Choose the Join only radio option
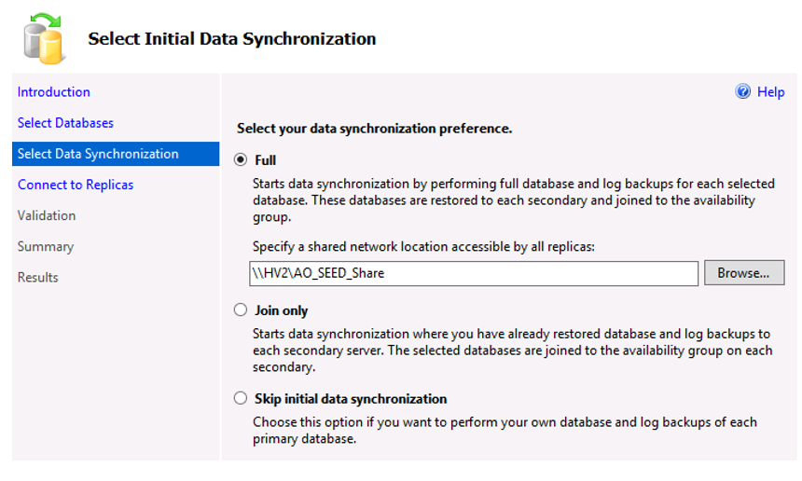This screenshot has height=481, width=802. pos(241,309)
